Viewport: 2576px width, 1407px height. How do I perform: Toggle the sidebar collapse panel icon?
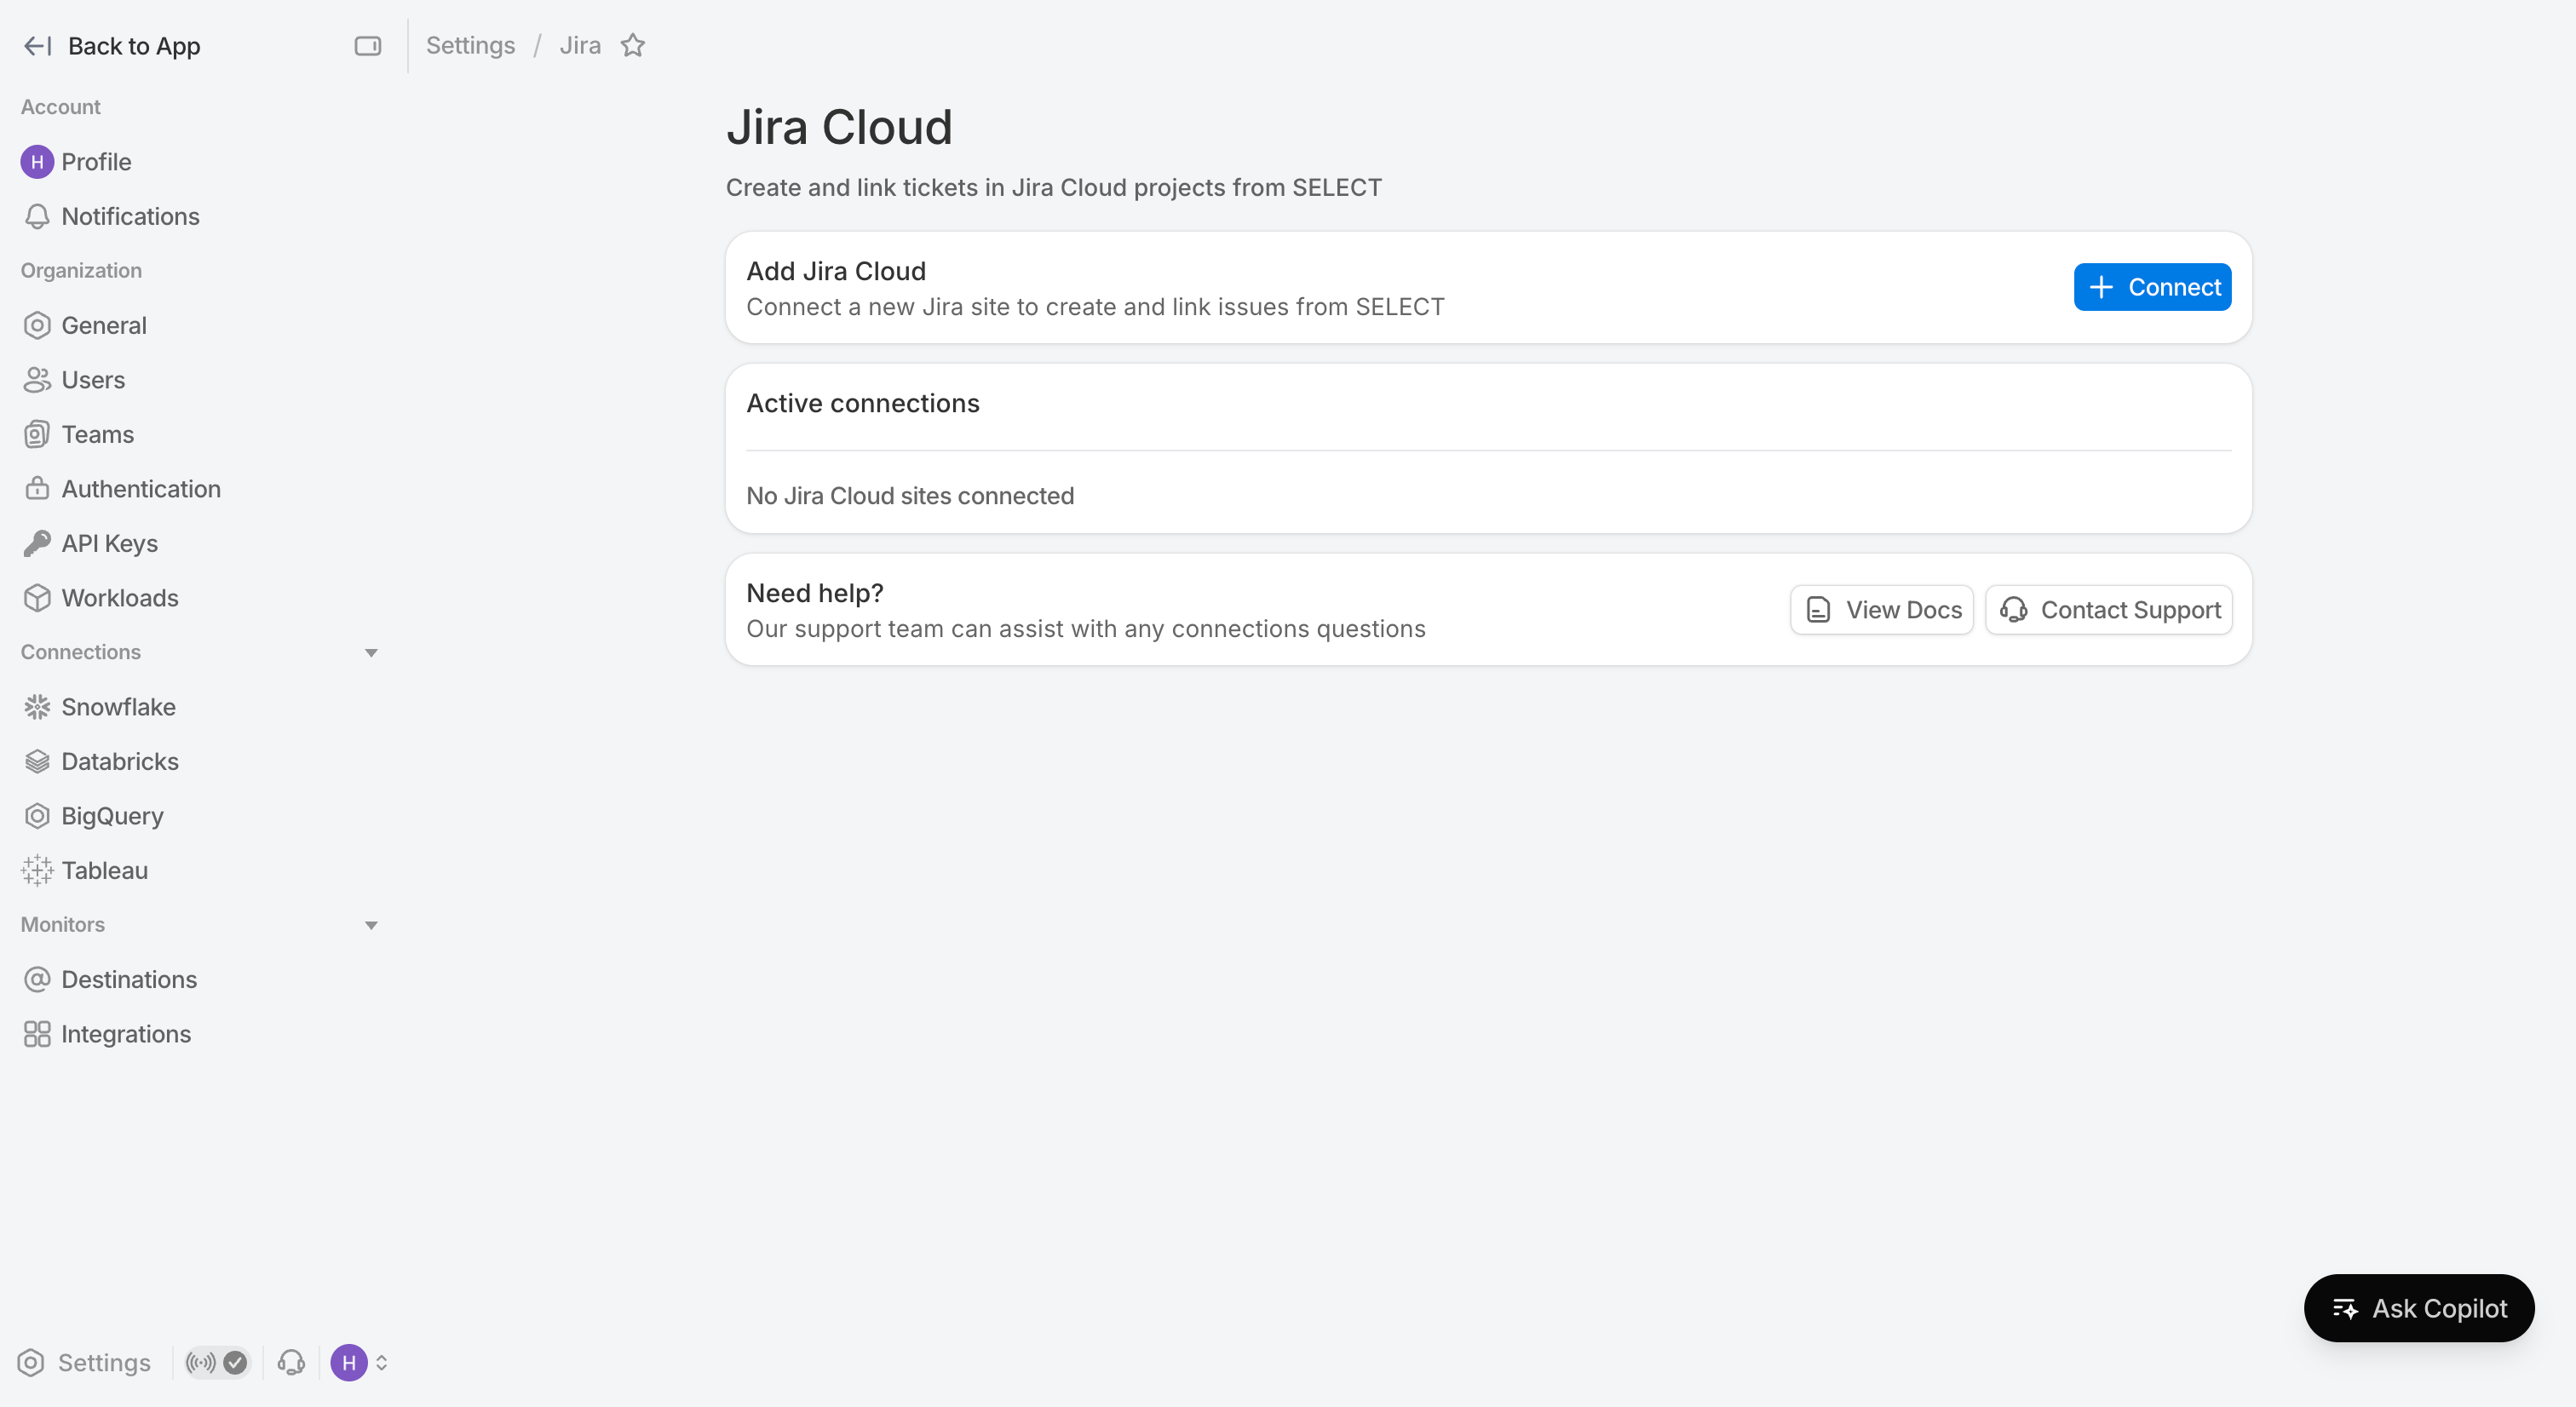(x=367, y=46)
